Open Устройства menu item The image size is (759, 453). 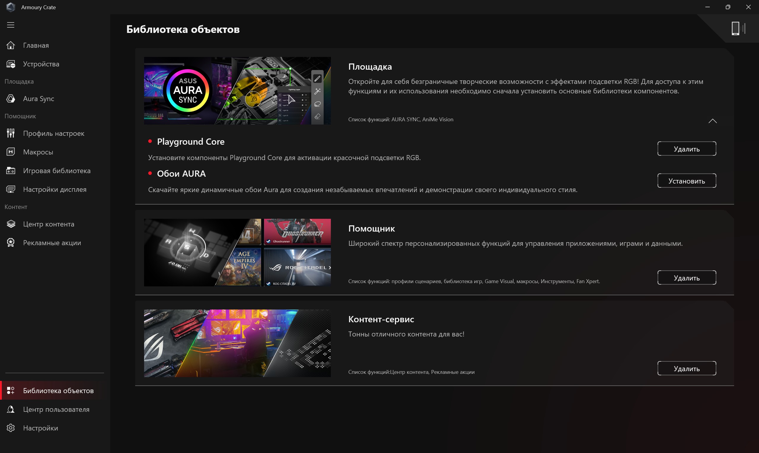coord(55,64)
